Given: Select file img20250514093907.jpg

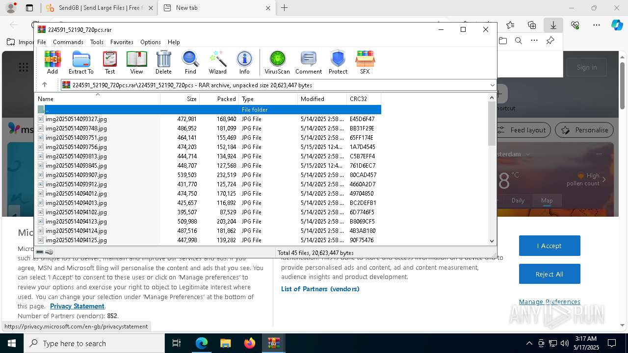Looking at the screenshot, I should (209, 175).
